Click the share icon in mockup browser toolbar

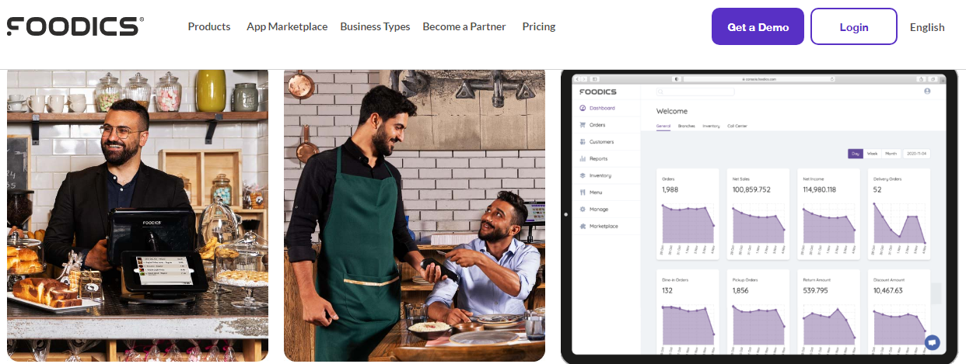coord(922,78)
